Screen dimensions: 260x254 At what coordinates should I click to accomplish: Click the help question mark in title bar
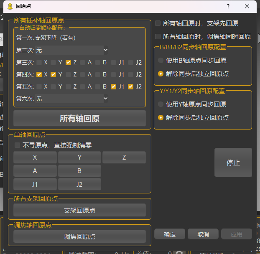(x=228, y=6)
